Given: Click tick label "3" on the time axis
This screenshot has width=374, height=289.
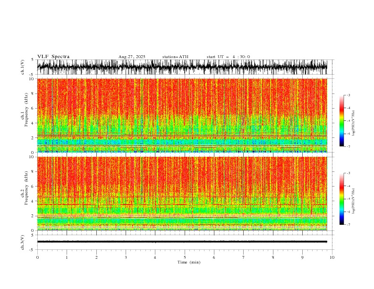Looking at the screenshot, I should tap(126, 257).
